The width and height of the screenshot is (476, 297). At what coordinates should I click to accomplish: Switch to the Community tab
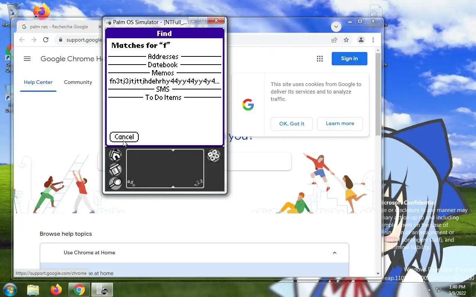coord(78,82)
